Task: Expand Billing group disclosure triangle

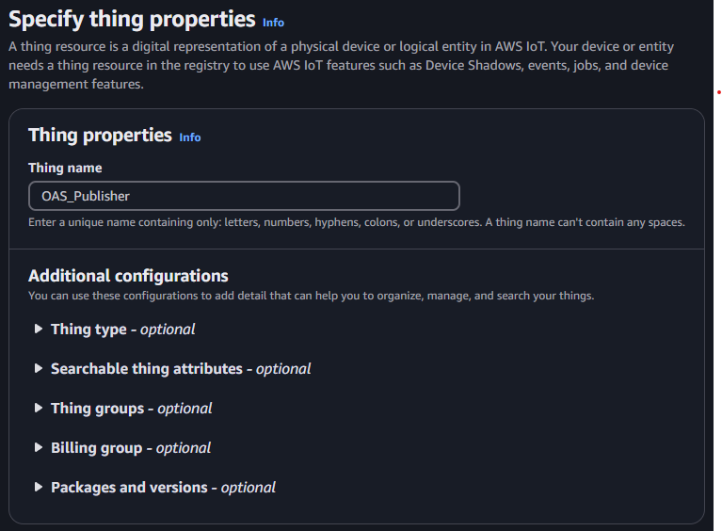Action: pyautogui.click(x=39, y=447)
